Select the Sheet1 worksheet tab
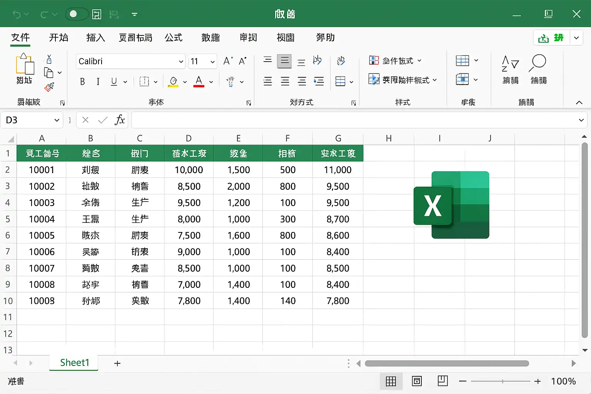Image resolution: width=591 pixels, height=394 pixels. 74,362
